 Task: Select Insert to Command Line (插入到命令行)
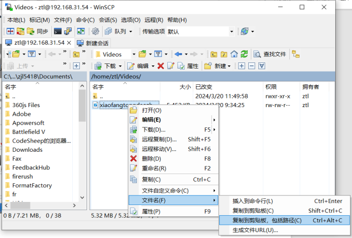(x=284, y=201)
